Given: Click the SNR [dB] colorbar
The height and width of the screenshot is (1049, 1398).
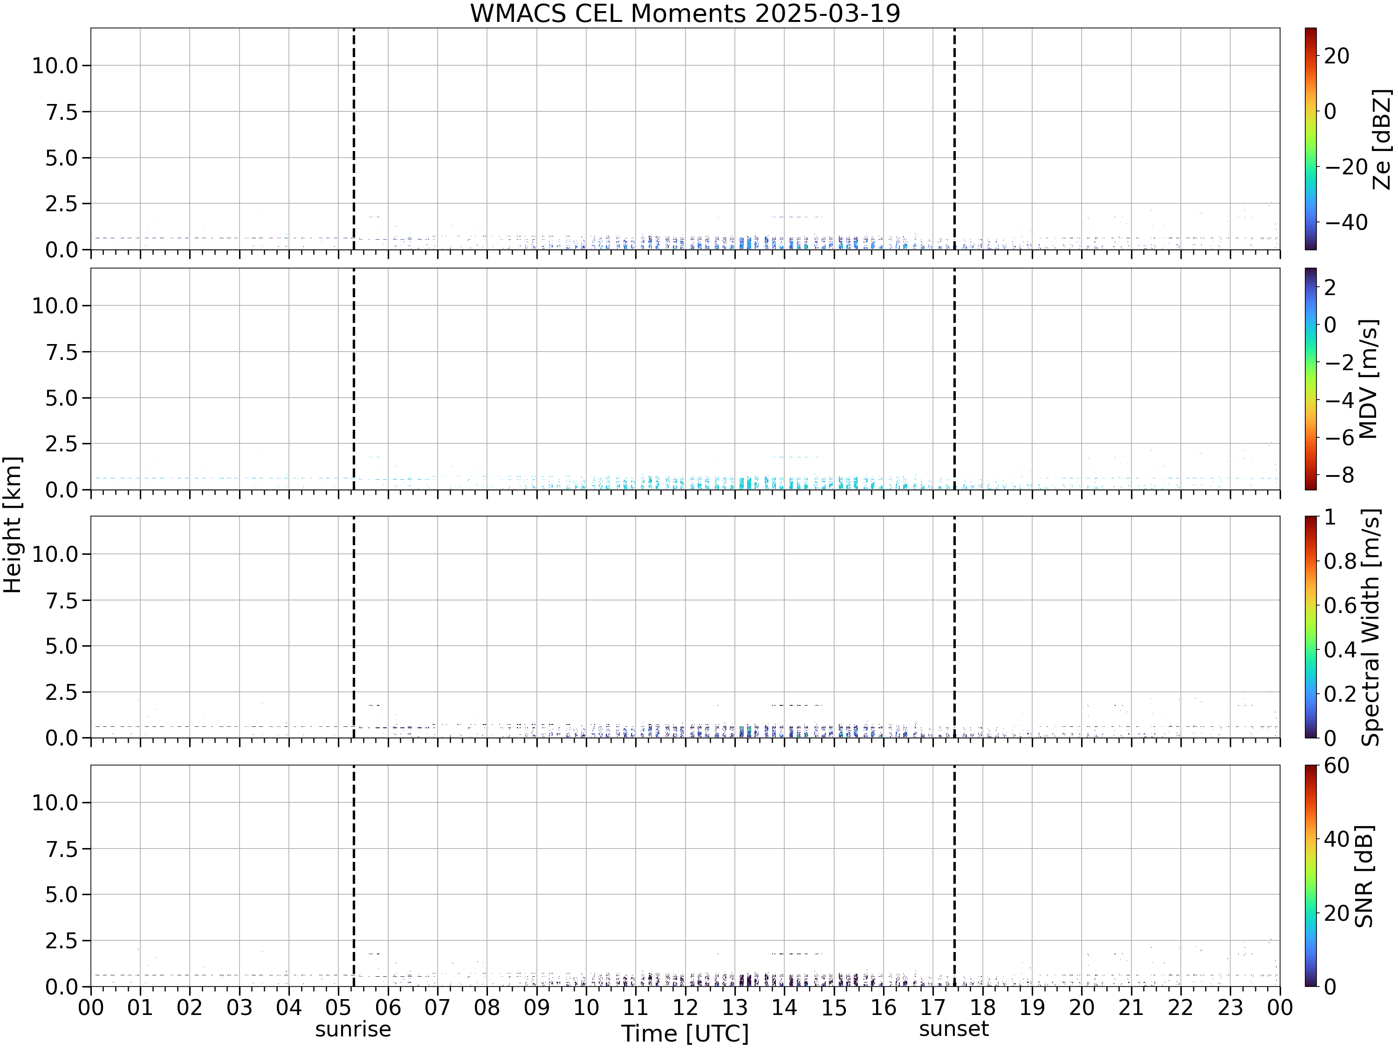Looking at the screenshot, I should (1311, 876).
